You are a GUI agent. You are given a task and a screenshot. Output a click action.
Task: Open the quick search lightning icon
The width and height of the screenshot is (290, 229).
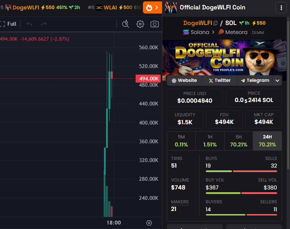pos(126,24)
